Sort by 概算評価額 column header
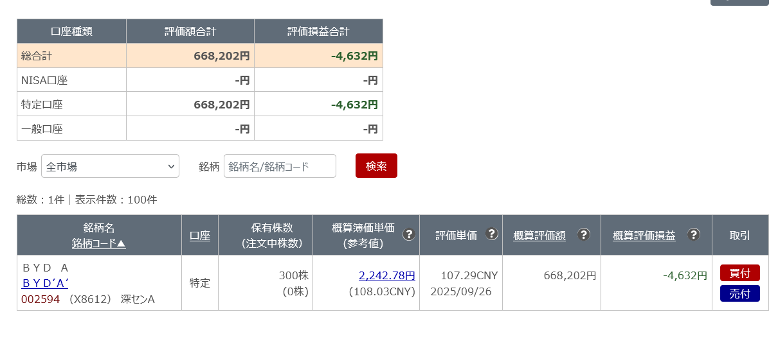Image resolution: width=778 pixels, height=346 pixels. (x=539, y=236)
